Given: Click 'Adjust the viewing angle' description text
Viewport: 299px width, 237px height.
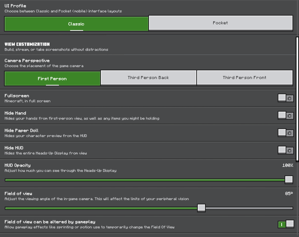Looking at the screenshot, I should (97, 199).
